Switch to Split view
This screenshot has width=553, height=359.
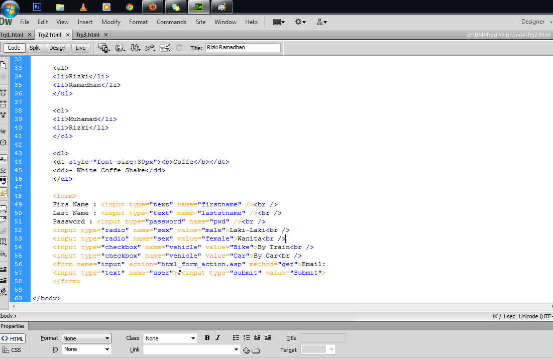35,48
